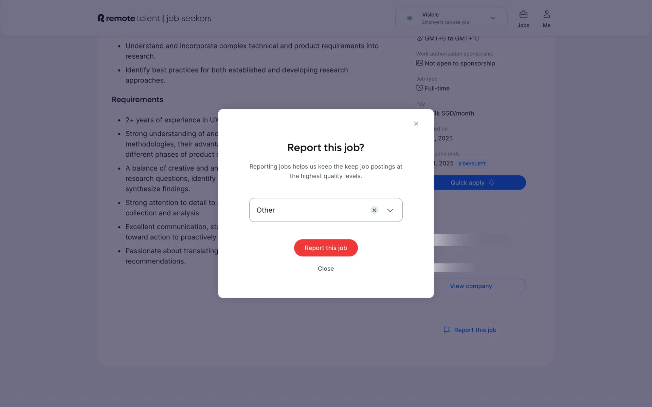Click the red Report this job button
The height and width of the screenshot is (407, 652).
pos(326,248)
